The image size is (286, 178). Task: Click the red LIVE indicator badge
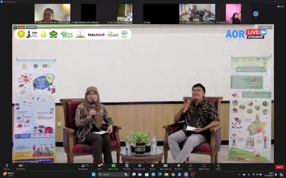tap(21, 28)
